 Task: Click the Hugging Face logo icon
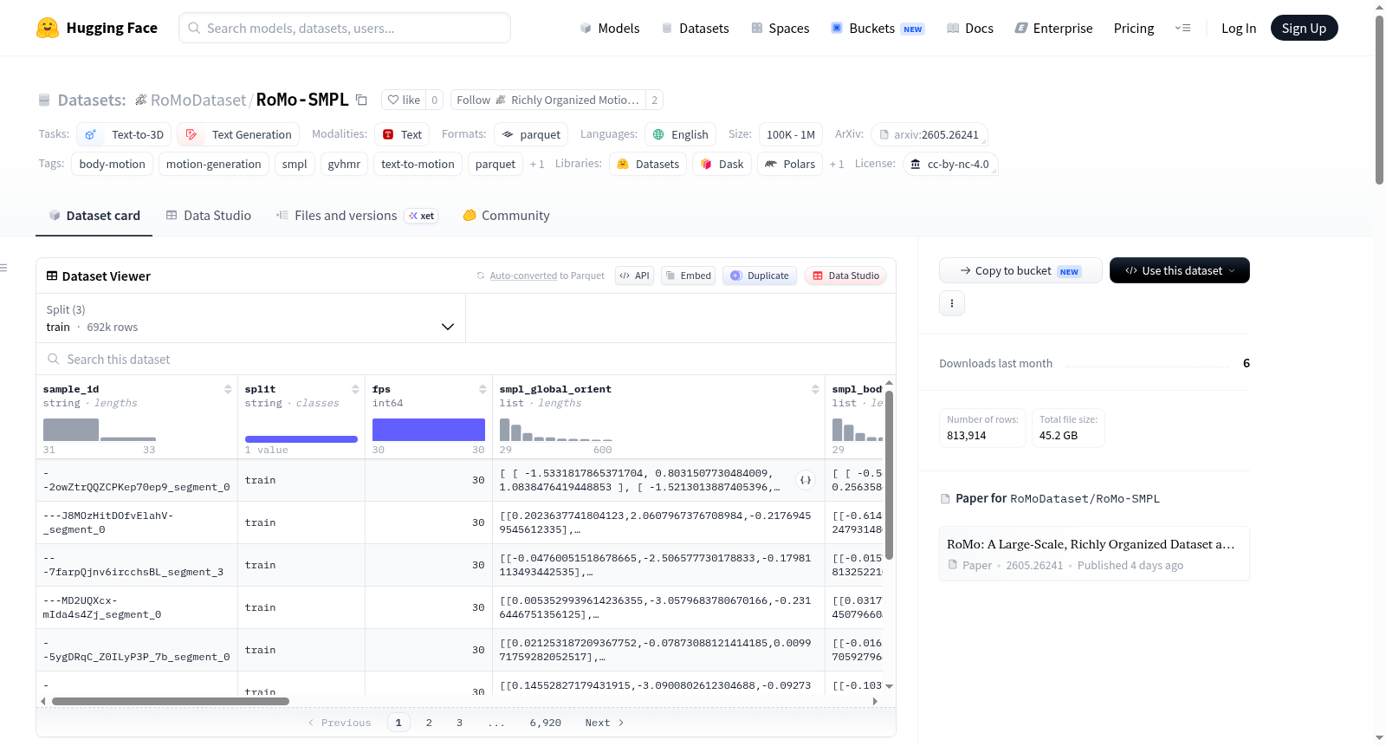click(x=48, y=28)
